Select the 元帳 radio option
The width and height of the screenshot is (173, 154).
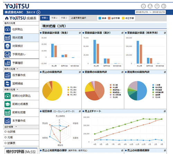[6, 137]
